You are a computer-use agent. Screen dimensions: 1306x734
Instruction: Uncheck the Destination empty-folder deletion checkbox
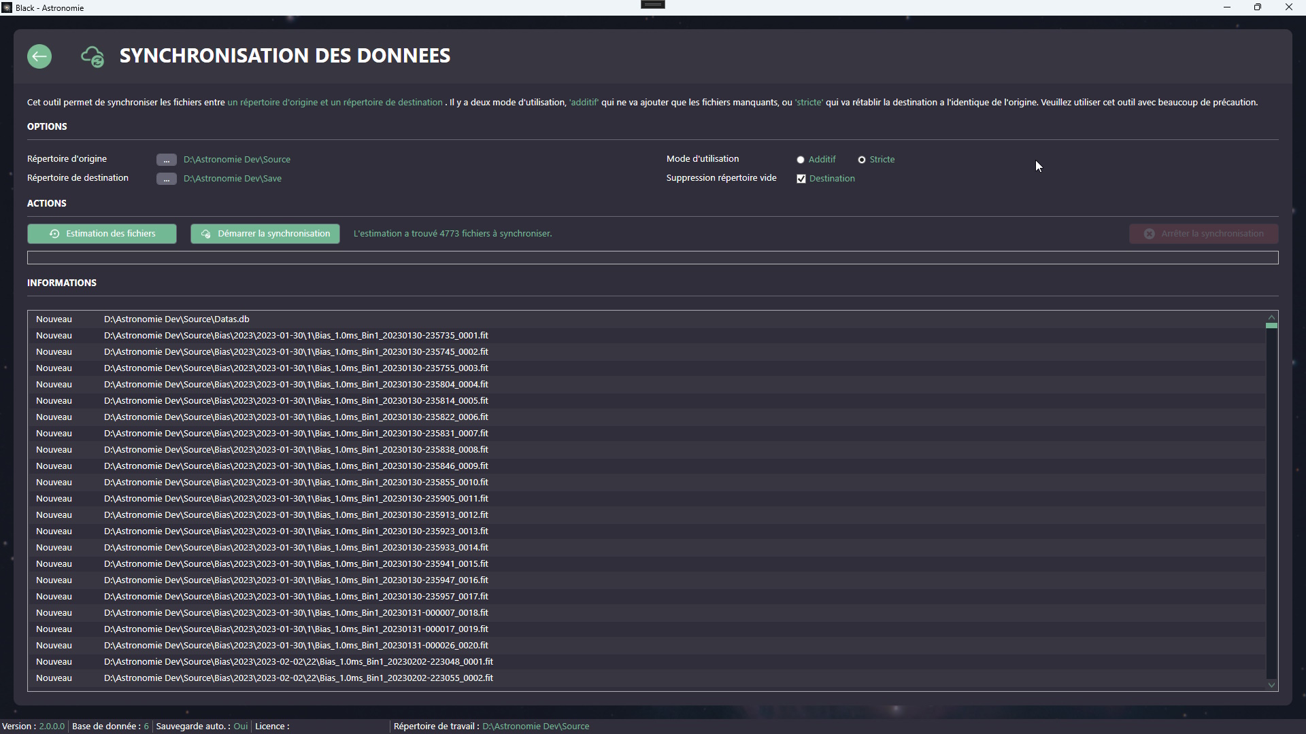click(801, 179)
